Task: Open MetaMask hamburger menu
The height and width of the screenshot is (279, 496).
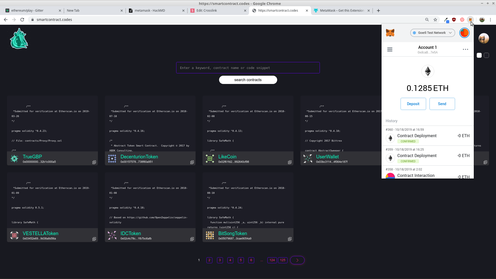Action: pyautogui.click(x=390, y=50)
